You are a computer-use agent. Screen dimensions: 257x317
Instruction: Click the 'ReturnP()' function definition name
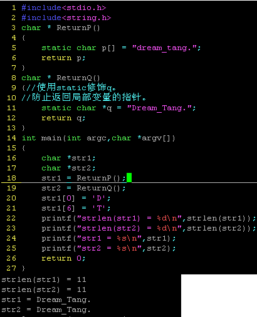[x=78, y=28]
